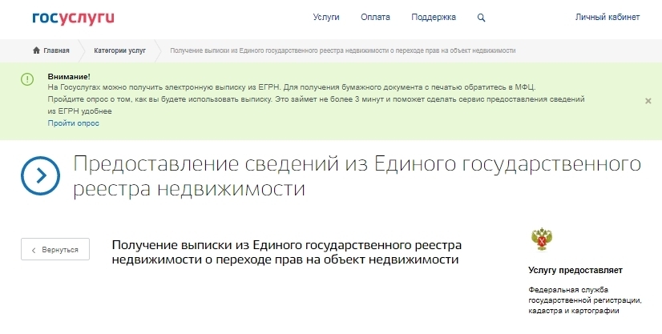The width and height of the screenshot is (662, 334).
Task: Open the Услуги menu
Action: pos(326,17)
